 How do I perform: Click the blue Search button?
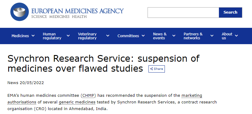pos(230,12)
